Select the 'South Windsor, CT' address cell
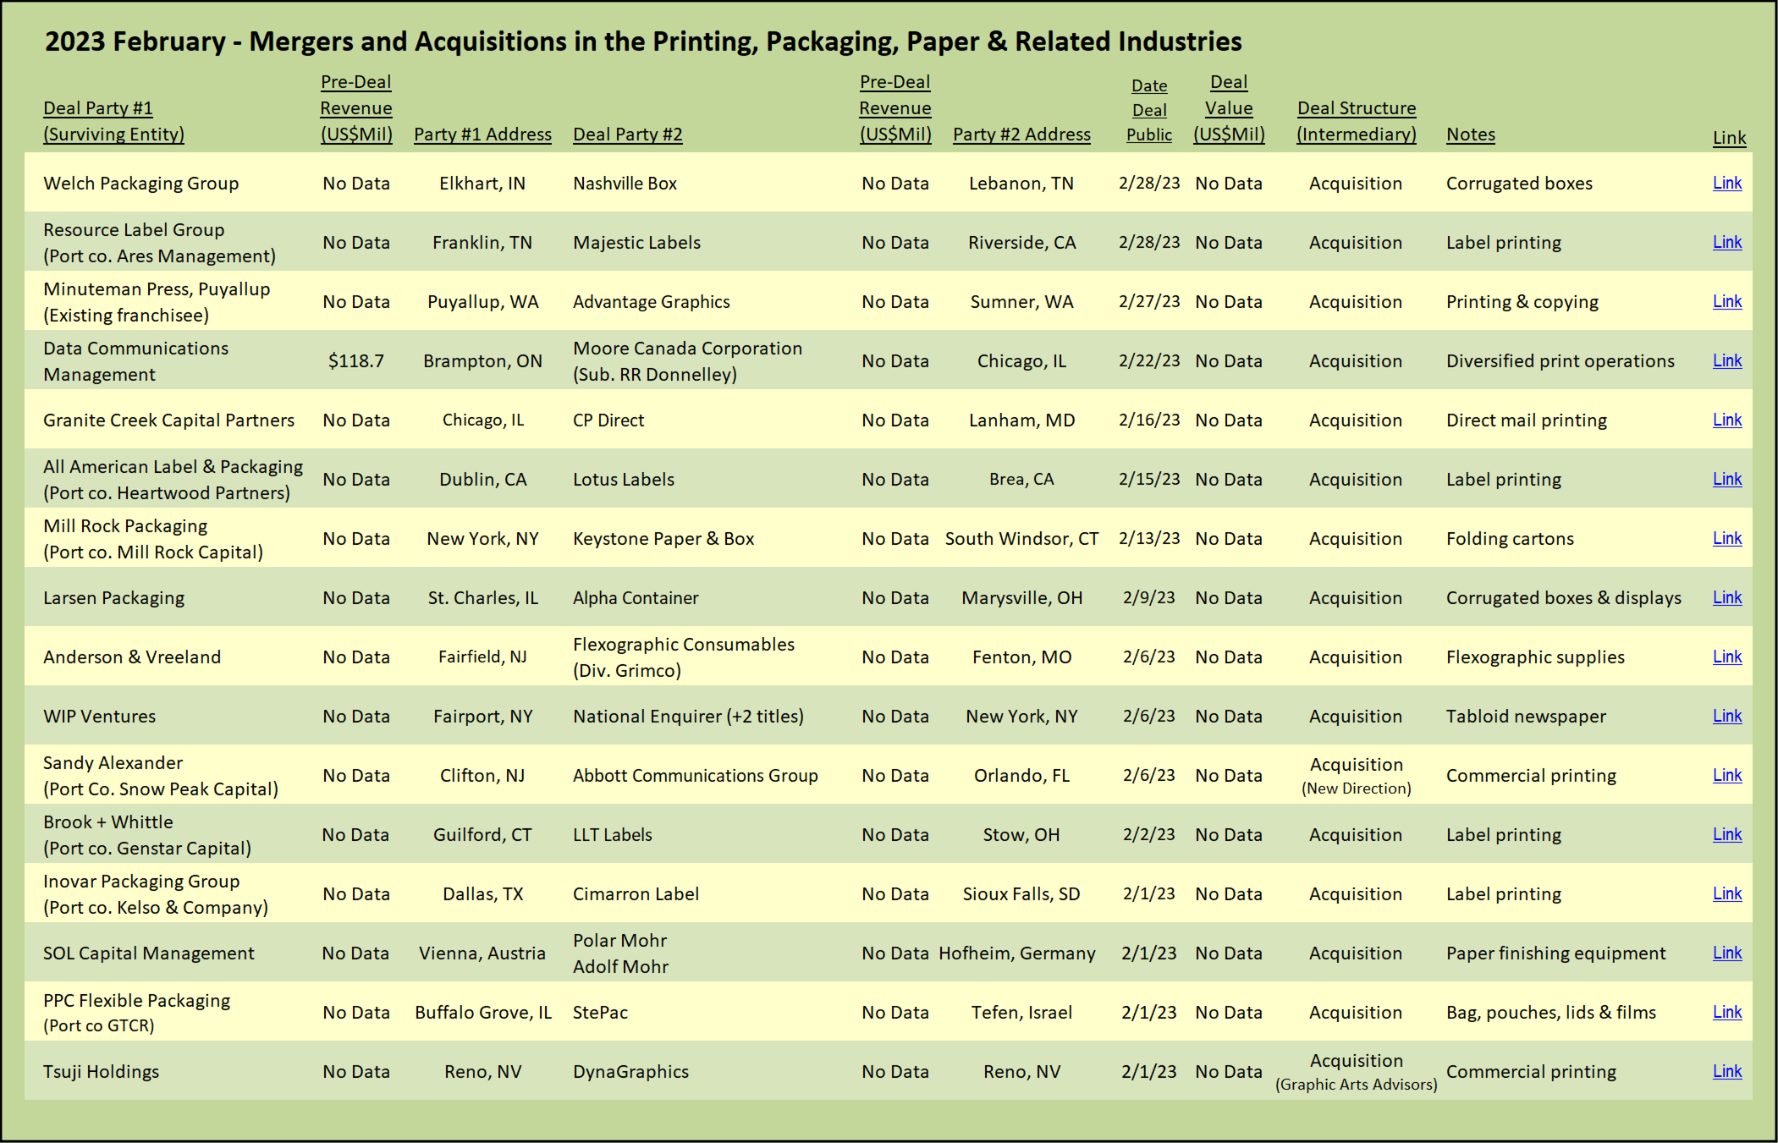Viewport: 1778px width, 1143px height. point(1021,539)
